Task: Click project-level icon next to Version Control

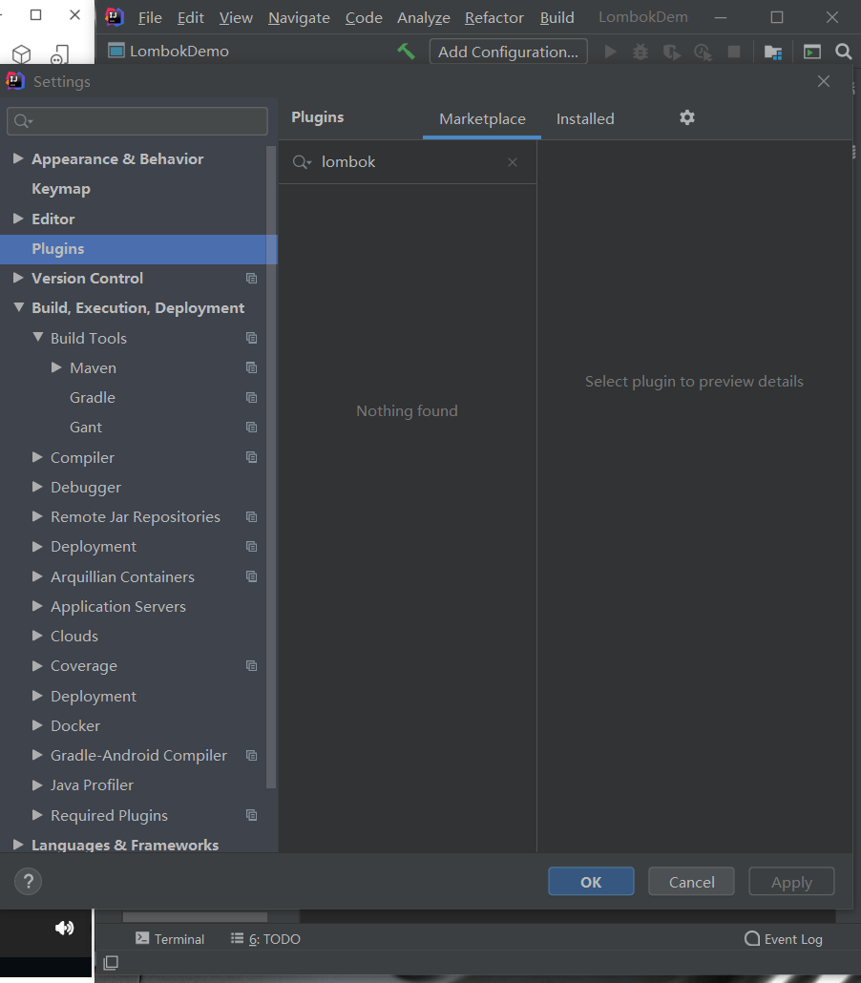Action: pyautogui.click(x=251, y=279)
